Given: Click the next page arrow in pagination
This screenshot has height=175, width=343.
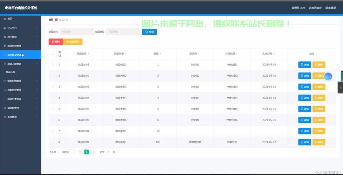Looking at the screenshot, I should (x=93, y=152).
